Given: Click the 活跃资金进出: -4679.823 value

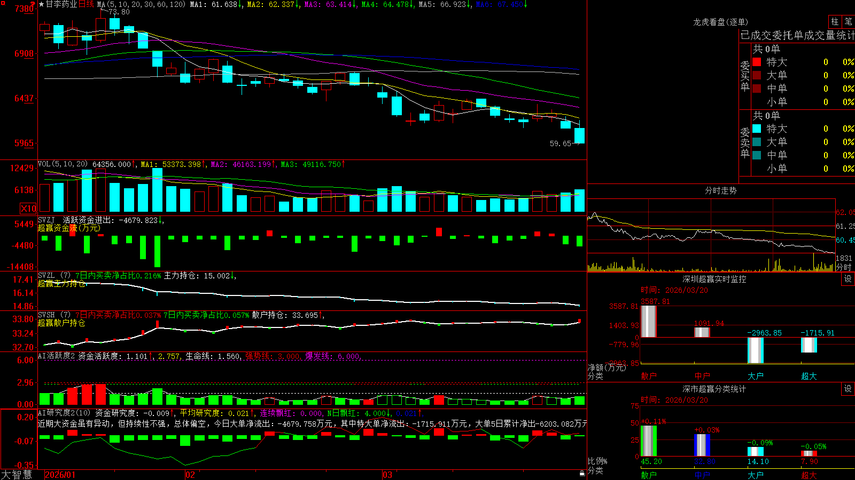Looking at the screenshot, I should pyautogui.click(x=113, y=220).
